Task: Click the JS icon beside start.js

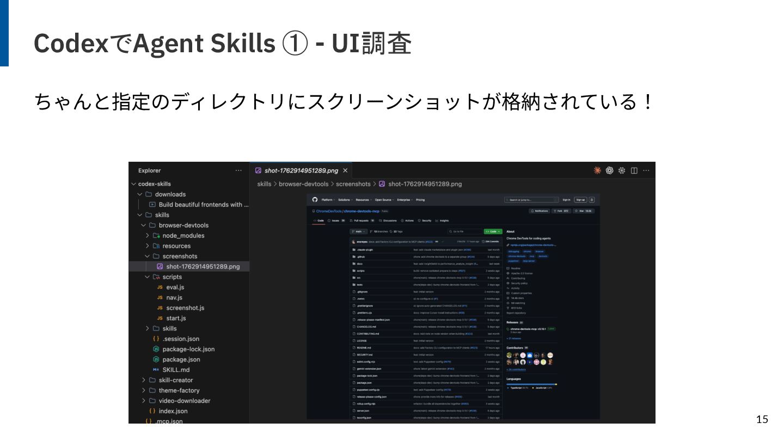Action: (160, 318)
